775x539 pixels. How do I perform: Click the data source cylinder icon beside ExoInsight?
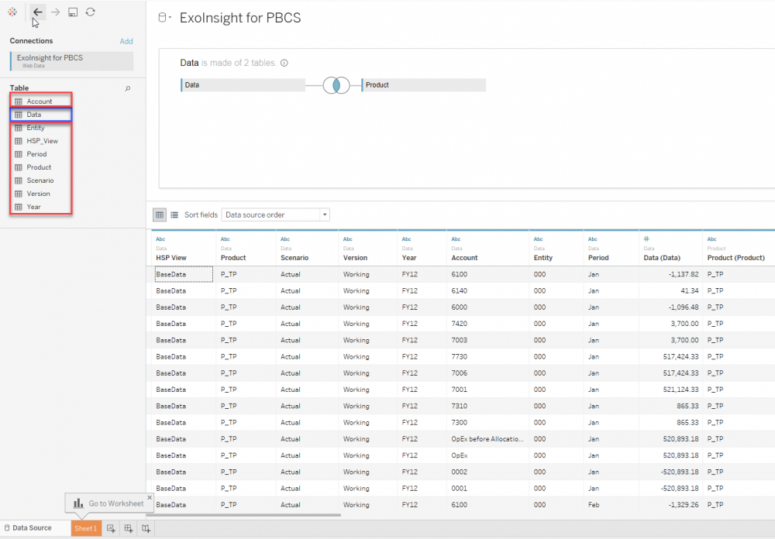point(163,17)
